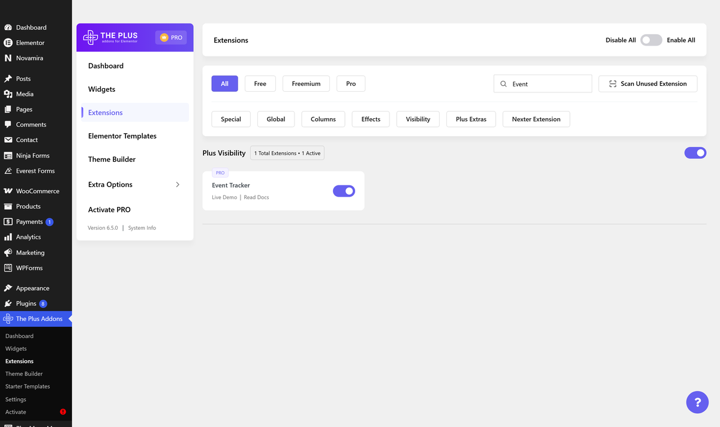Click the Comments bubble icon
Screen dimensions: 720x427
coord(8,125)
